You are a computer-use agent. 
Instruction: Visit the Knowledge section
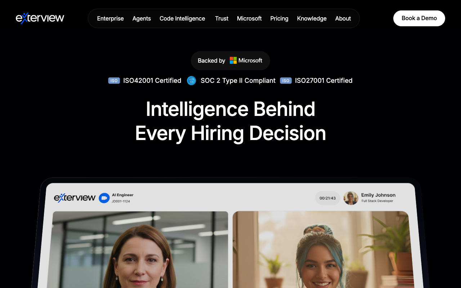pos(312,18)
